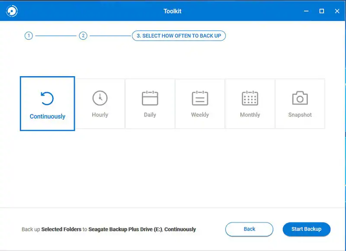Click the Snapshot text label
The height and width of the screenshot is (251, 346).
[x=300, y=115]
